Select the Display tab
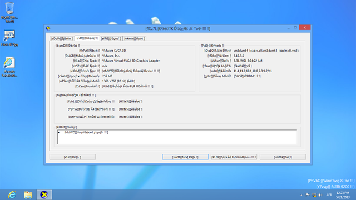The image size is (356, 200). 87,38
